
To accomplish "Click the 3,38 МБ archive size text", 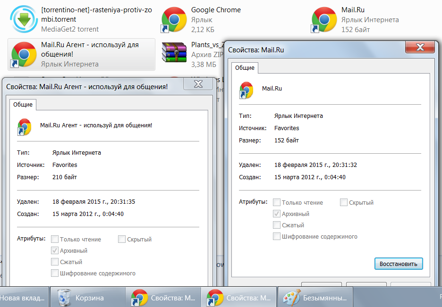I will coord(204,65).
